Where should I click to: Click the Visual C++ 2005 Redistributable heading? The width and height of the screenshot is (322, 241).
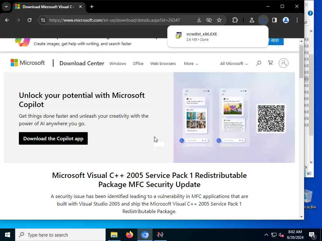pos(149,180)
